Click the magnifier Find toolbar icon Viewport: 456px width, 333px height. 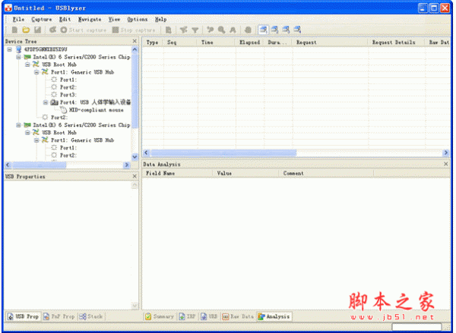221,30
